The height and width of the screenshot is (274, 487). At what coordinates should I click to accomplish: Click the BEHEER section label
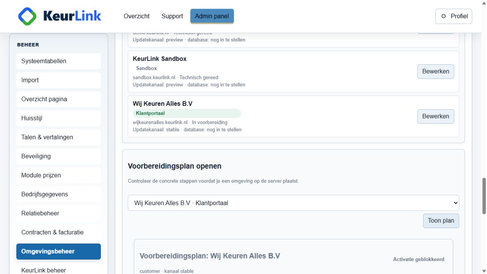click(x=28, y=45)
